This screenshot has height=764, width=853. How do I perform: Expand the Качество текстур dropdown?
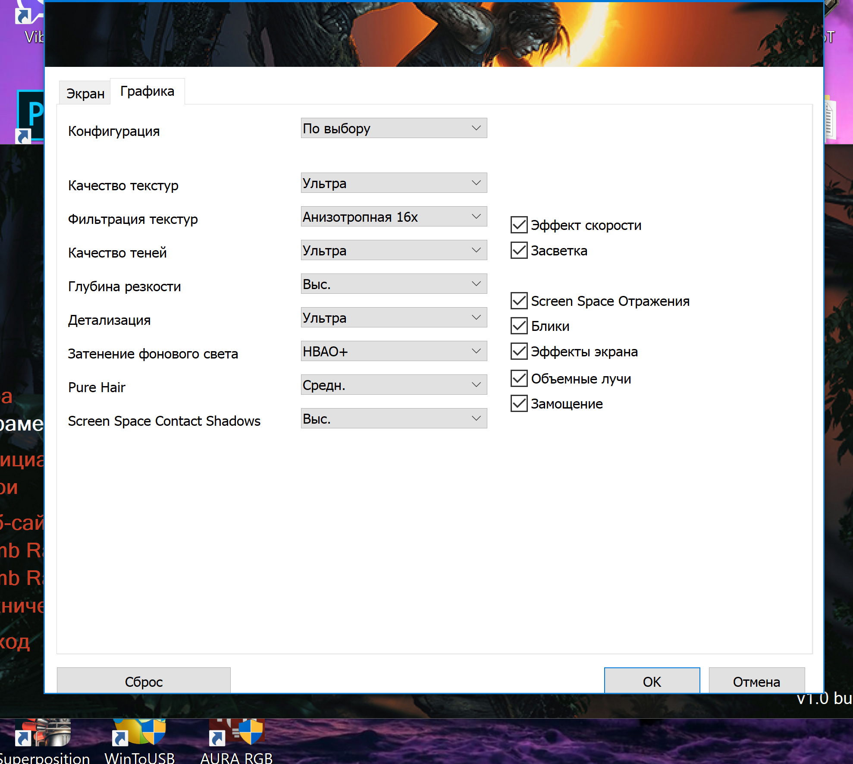(x=394, y=183)
